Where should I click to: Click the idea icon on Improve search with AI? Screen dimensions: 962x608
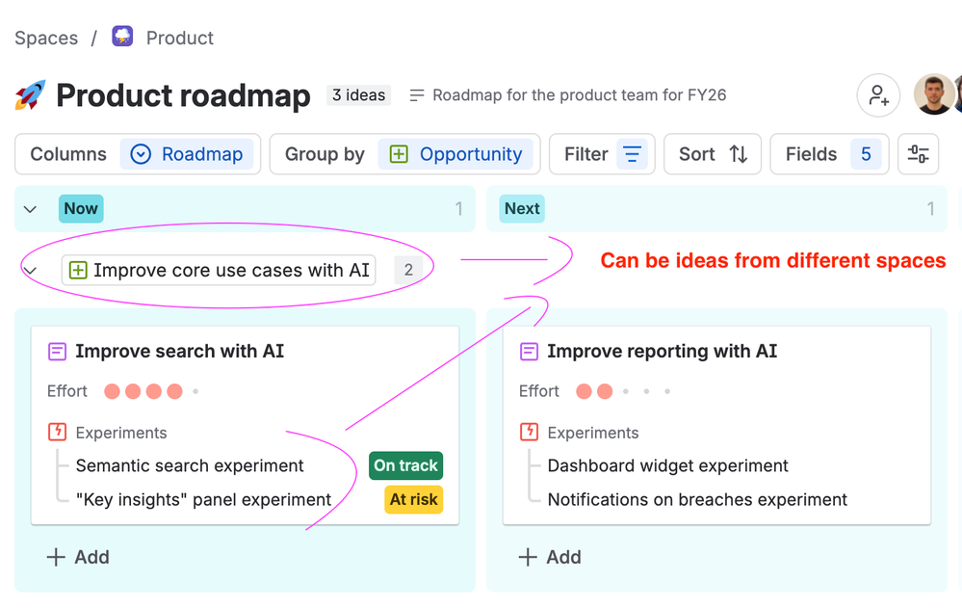(57, 352)
